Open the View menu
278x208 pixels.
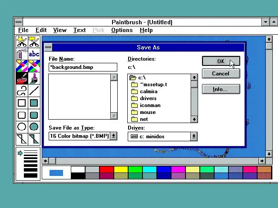(60, 30)
